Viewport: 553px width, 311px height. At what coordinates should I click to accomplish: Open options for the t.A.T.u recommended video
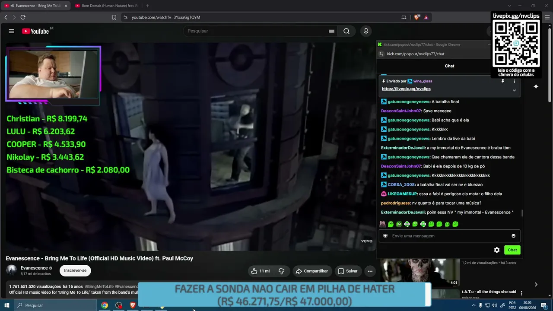click(521, 293)
